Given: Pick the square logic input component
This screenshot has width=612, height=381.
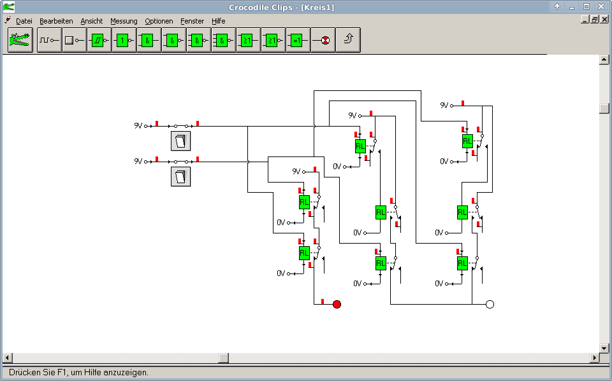Looking at the screenshot, I should pos(74,40).
